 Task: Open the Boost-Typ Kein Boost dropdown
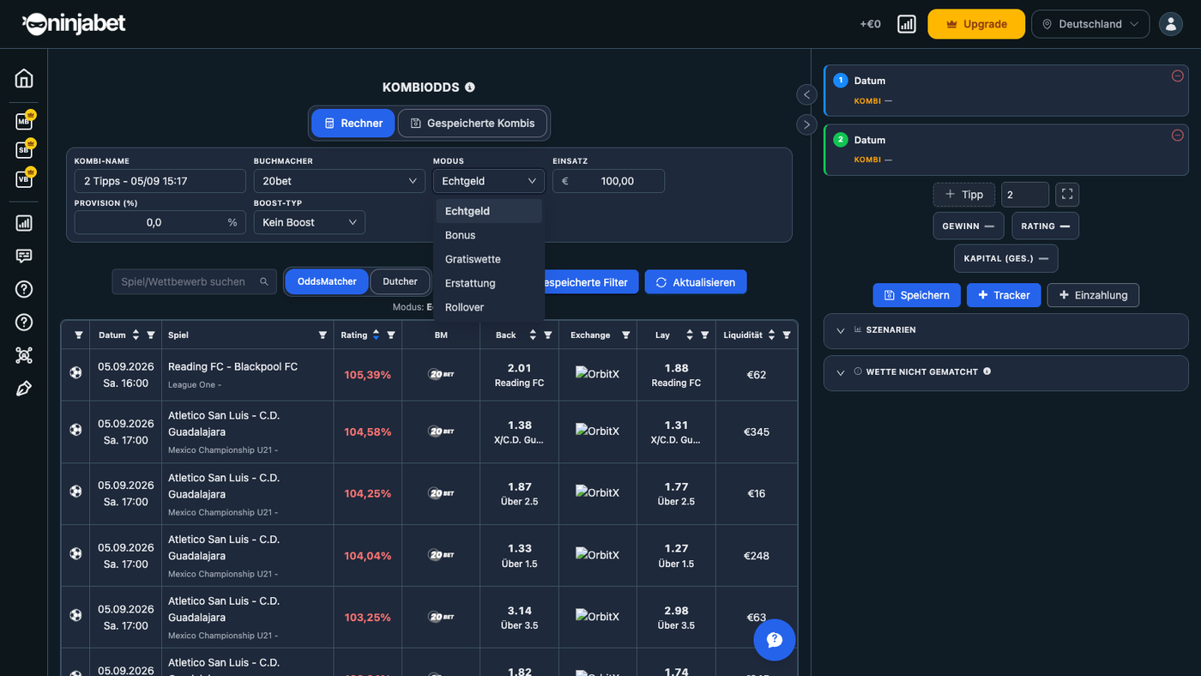(x=310, y=222)
